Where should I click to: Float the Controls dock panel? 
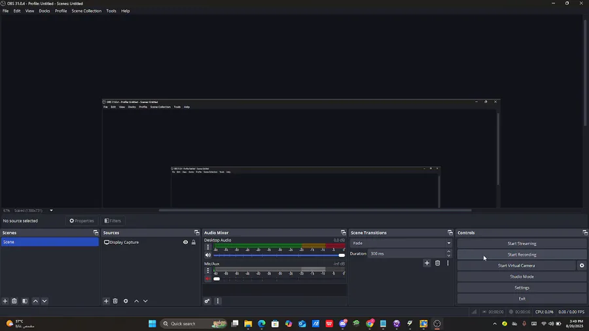point(585,233)
